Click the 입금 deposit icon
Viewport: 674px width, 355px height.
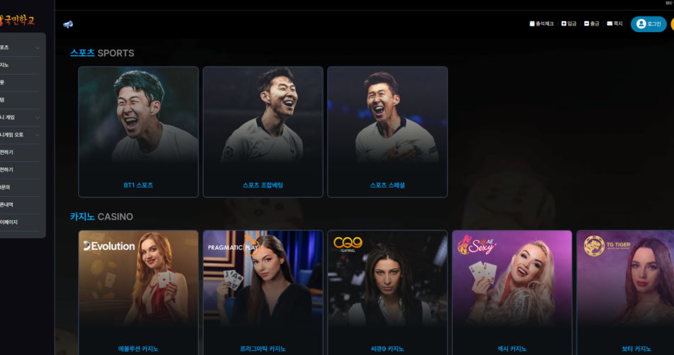pyautogui.click(x=564, y=23)
